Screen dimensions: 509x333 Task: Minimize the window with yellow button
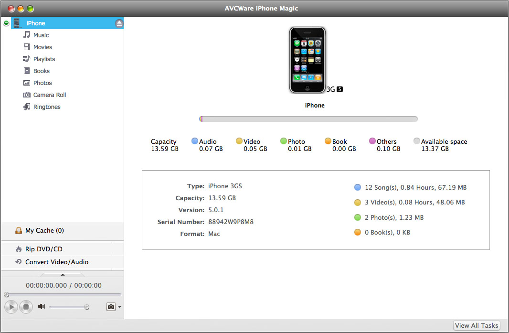tap(21, 9)
